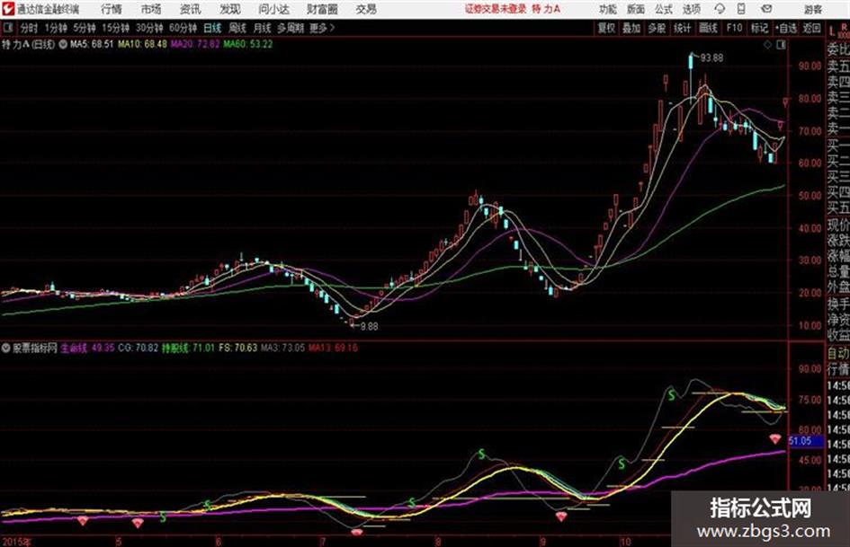Viewport: 850px width, 547px height.
Task: Switch to 30分钟 period tab
Action: pos(149,28)
